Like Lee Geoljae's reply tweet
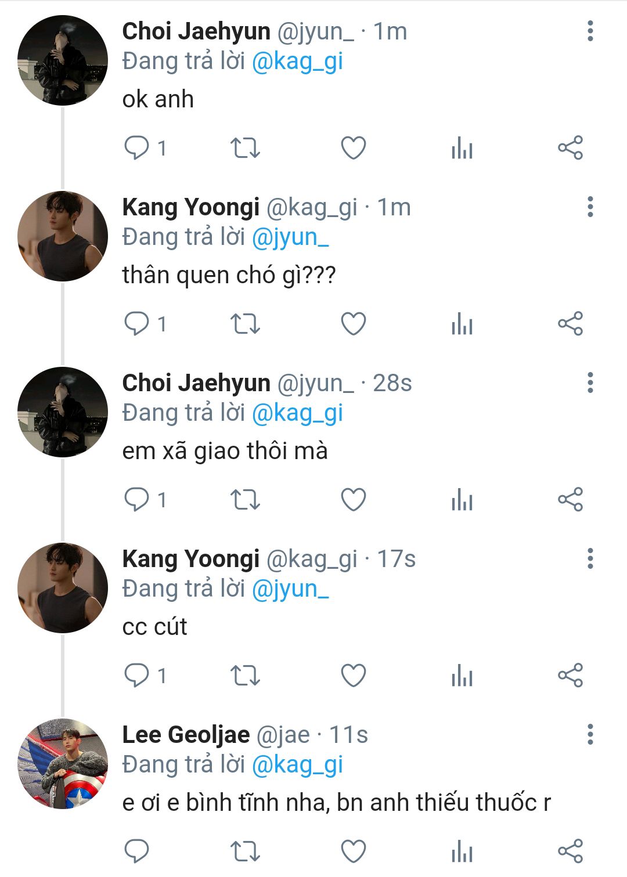This screenshot has height=877, width=627. [353, 851]
